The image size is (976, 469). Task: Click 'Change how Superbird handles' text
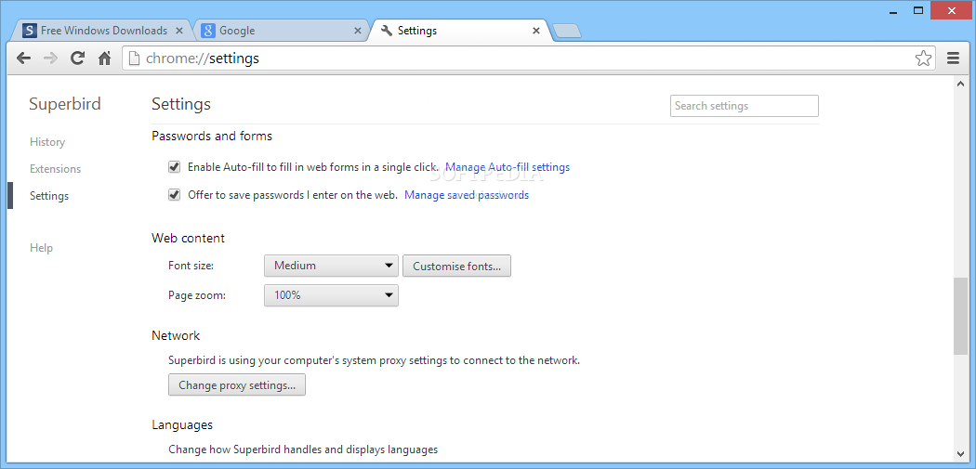[x=303, y=449]
